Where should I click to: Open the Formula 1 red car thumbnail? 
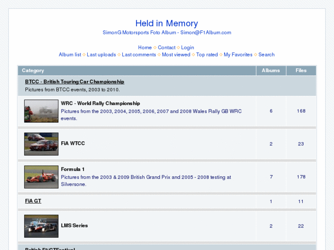41,177
